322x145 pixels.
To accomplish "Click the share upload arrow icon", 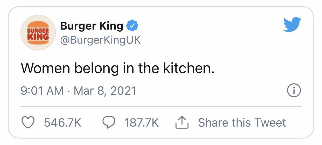I will [182, 123].
